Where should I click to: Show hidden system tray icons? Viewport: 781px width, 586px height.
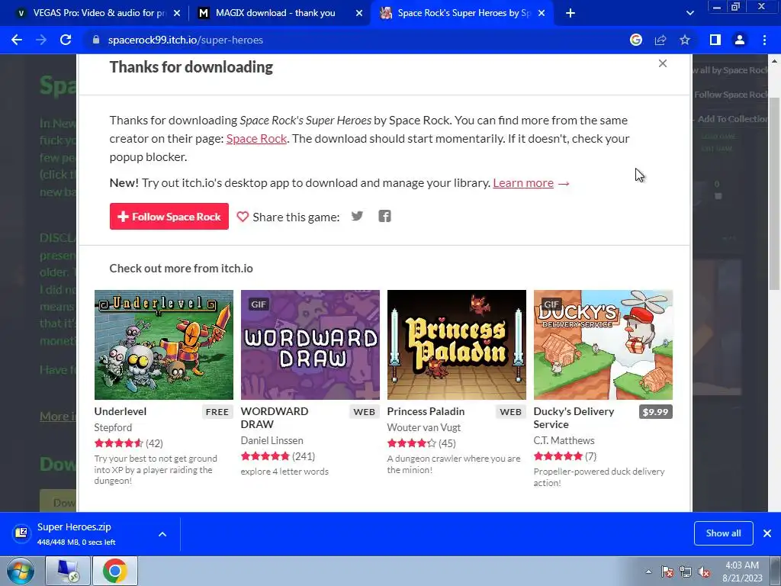click(648, 572)
